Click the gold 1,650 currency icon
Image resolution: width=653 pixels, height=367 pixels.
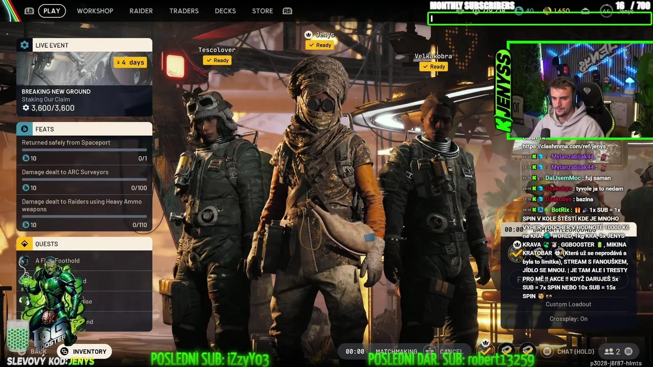[546, 11]
